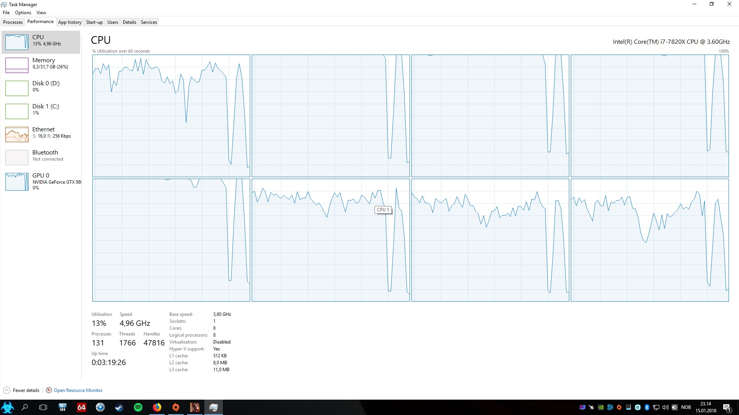The width and height of the screenshot is (739, 415).
Task: Select Disk 1 (C:) in the sidebar
Action: pos(41,111)
